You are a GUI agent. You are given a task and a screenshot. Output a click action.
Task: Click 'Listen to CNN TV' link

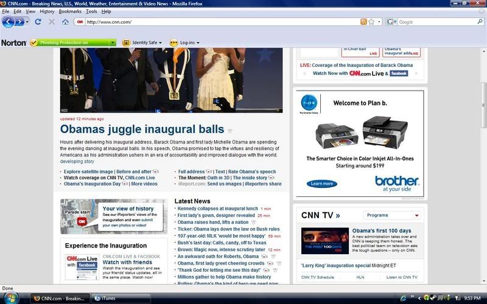coord(402,277)
